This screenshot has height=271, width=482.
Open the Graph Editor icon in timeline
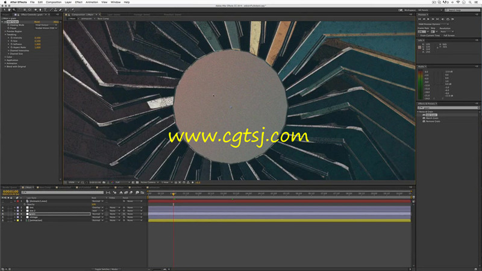tap(142, 192)
